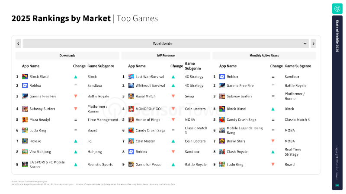Click the Whiteout Survival game name
The image size is (346, 194).
150,85
